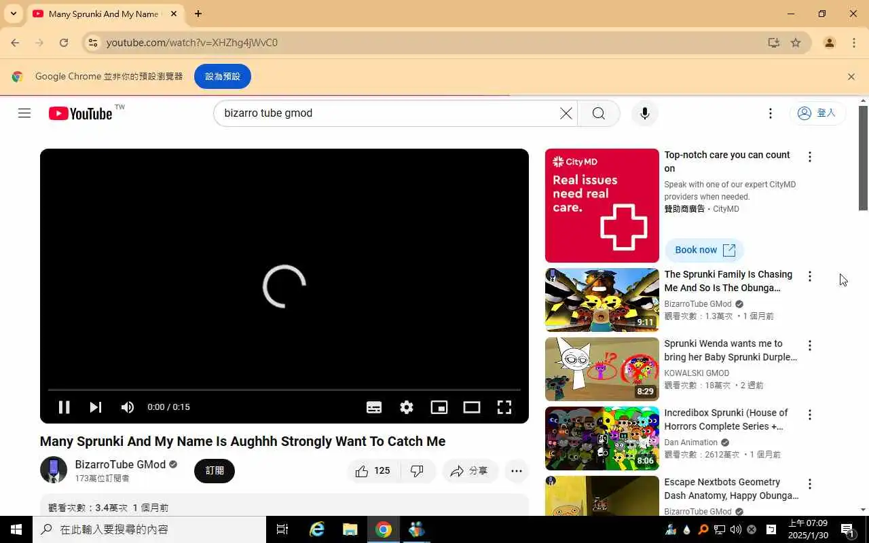
Task: Open BizarroTube GMod channel name link
Action: pyautogui.click(x=120, y=464)
